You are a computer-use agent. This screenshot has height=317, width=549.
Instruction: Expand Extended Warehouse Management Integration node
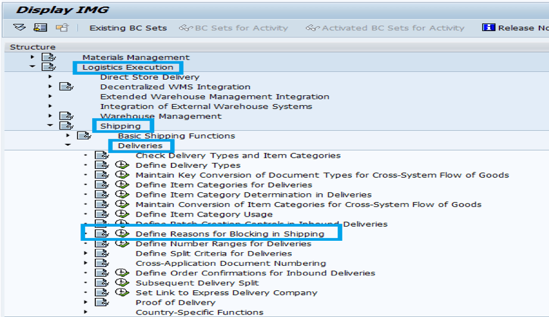coord(50,96)
